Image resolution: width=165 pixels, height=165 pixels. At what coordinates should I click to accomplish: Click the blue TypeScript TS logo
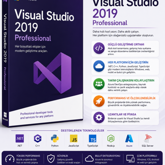point(93,138)
